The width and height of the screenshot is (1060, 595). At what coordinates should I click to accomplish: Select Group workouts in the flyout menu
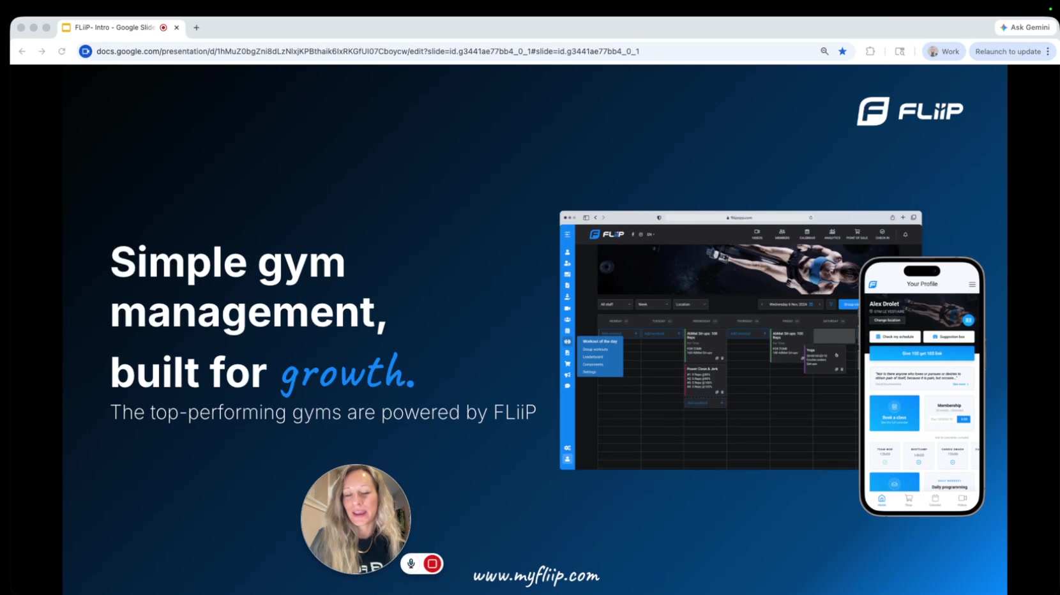point(595,349)
